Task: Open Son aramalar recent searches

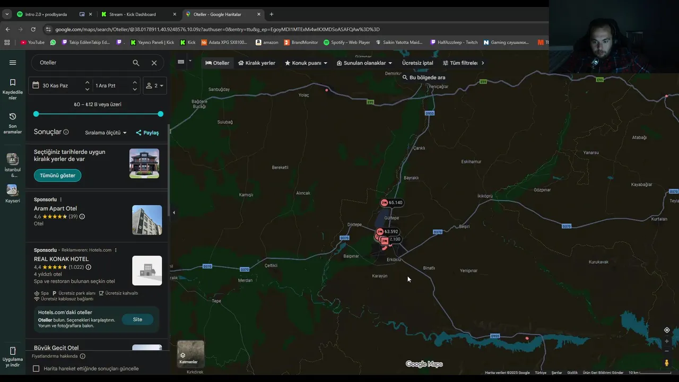Action: [13, 123]
